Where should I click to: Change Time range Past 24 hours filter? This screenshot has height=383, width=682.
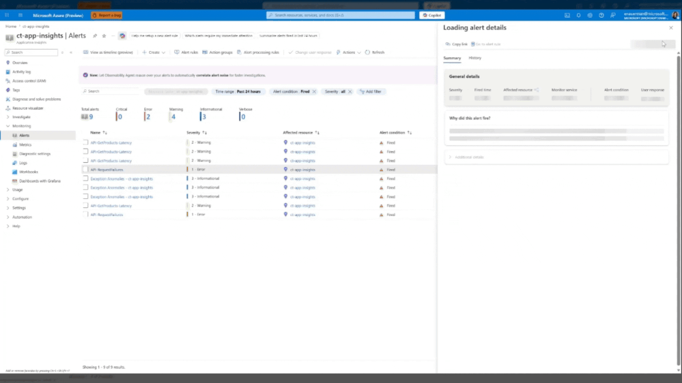click(238, 91)
